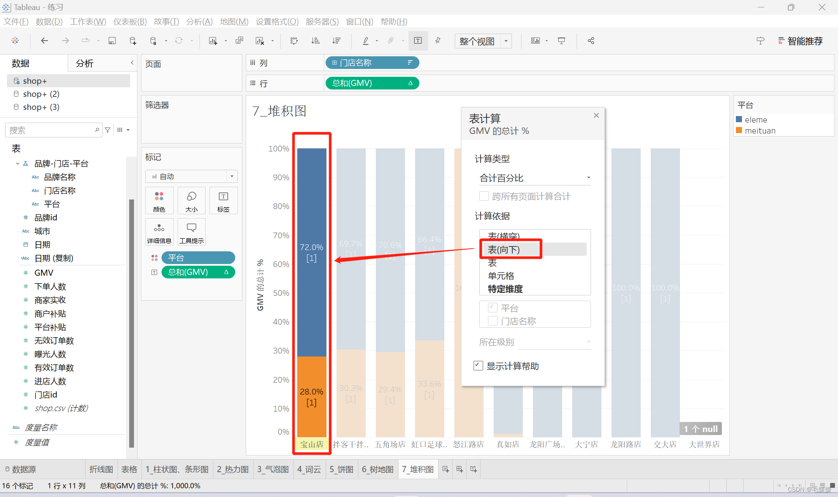The image size is (838, 497).
Task: Collapse the data pane side arrow
Action: tap(132, 63)
